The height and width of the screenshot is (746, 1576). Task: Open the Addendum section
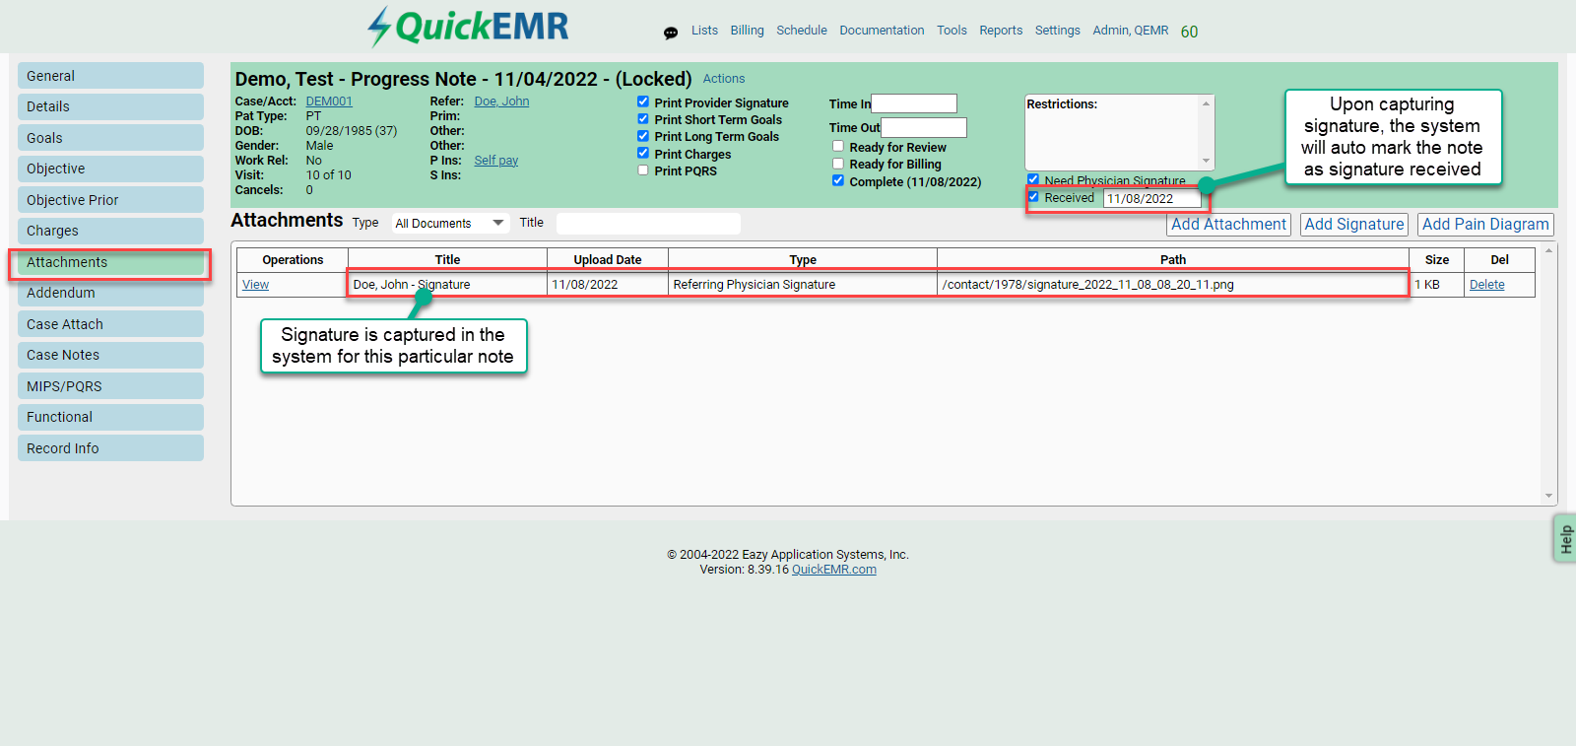point(110,293)
